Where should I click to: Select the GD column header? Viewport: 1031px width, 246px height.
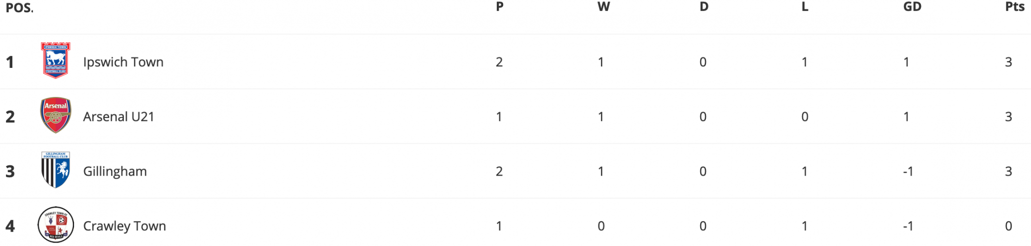tap(912, 7)
